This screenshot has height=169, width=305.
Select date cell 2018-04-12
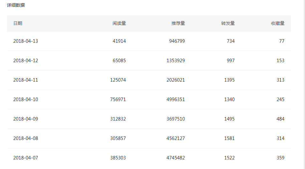(x=26, y=61)
